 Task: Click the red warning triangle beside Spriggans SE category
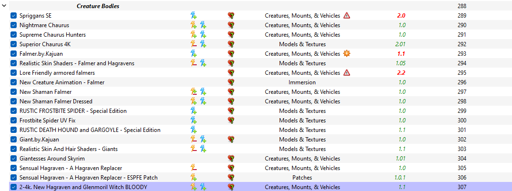pyautogui.click(x=347, y=15)
